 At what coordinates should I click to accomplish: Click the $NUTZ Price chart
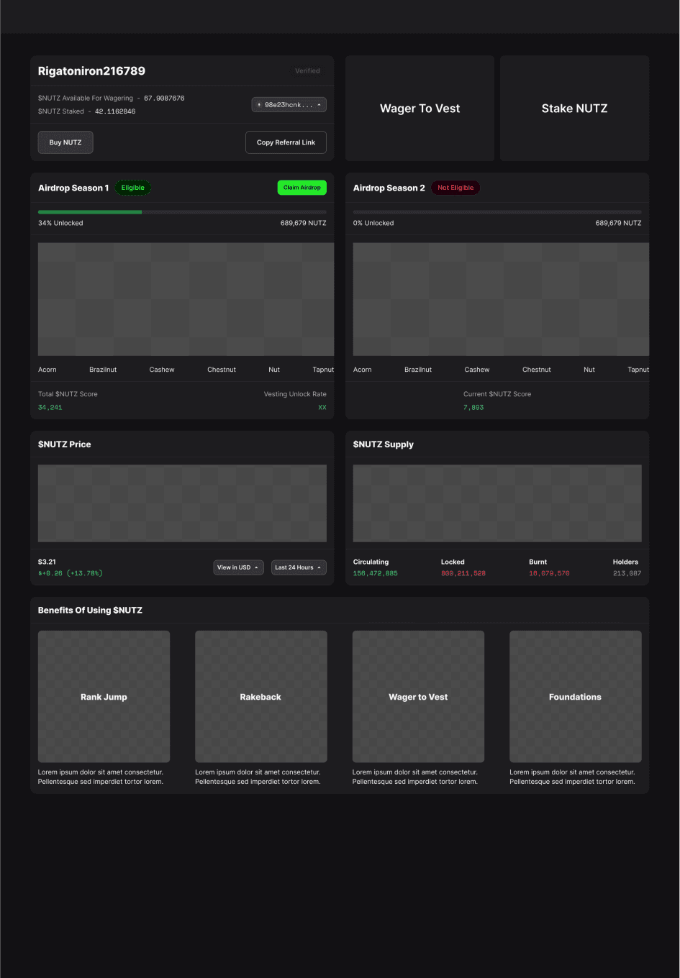click(182, 503)
